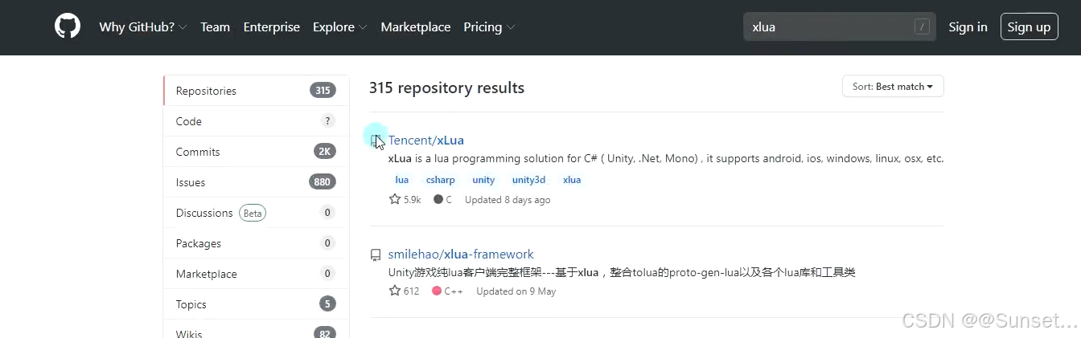The width and height of the screenshot is (1081, 338).
Task: Click the unity3d topic tag
Action: pyautogui.click(x=528, y=180)
